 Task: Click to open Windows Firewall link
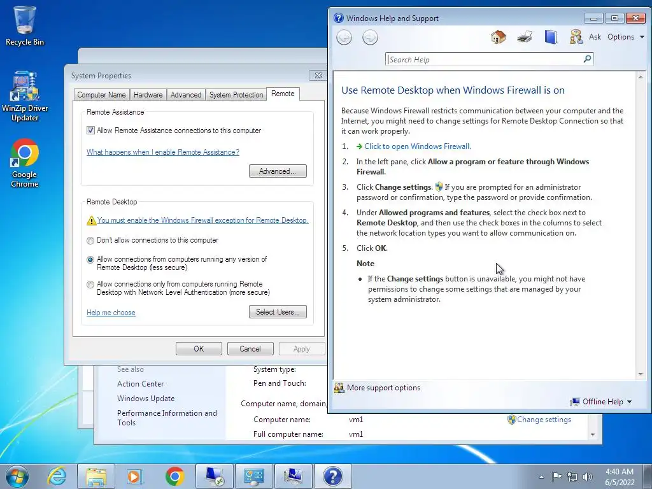click(418, 146)
